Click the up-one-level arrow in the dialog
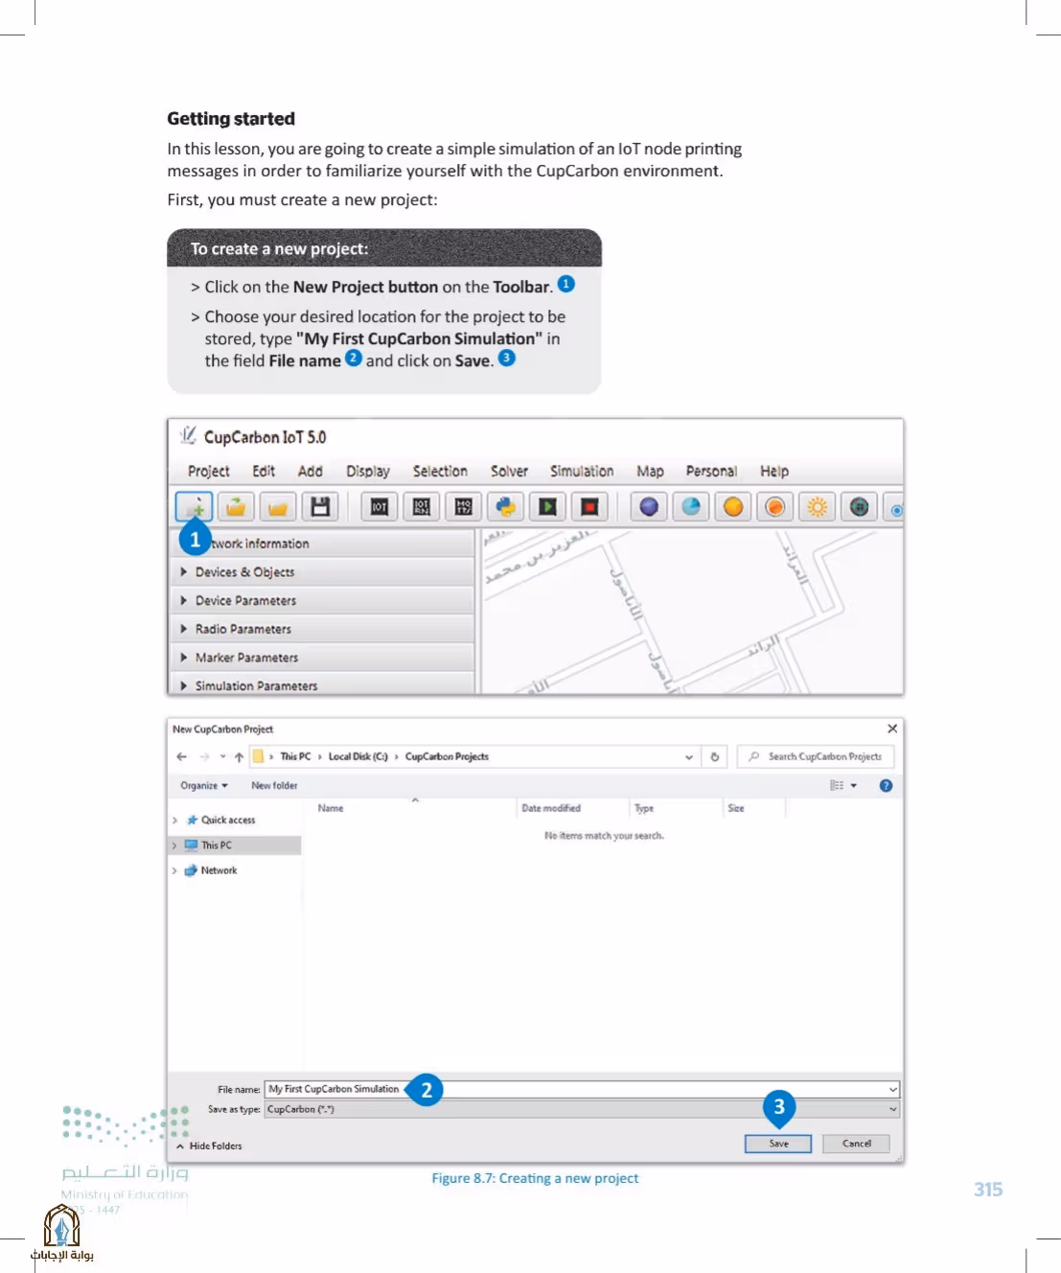This screenshot has width=1061, height=1273. point(239,756)
